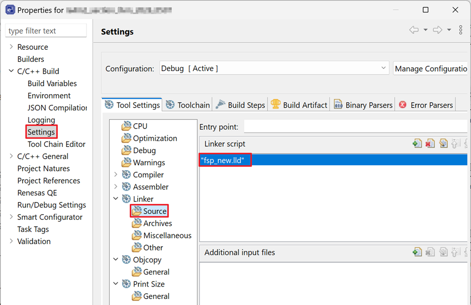Open the Settings page under C/C++ Build
The image size is (471, 305).
tap(41, 132)
